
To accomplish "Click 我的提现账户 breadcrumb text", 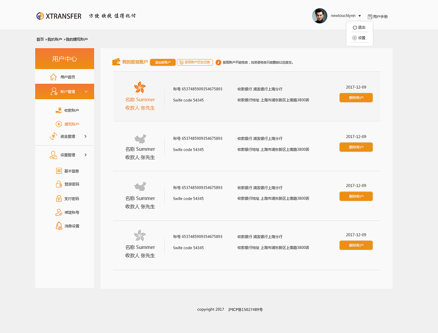I will click(77, 39).
